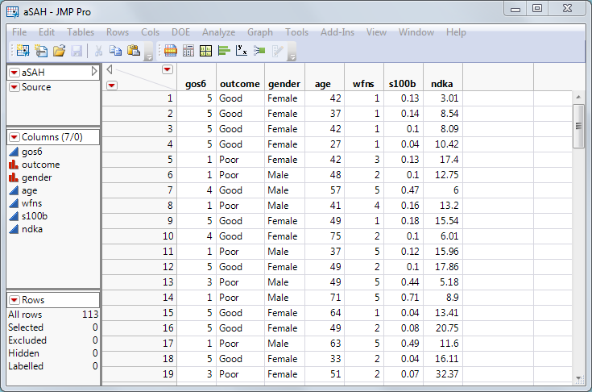Open the Graph menu
Image resolution: width=592 pixels, height=392 pixels.
pyautogui.click(x=260, y=32)
